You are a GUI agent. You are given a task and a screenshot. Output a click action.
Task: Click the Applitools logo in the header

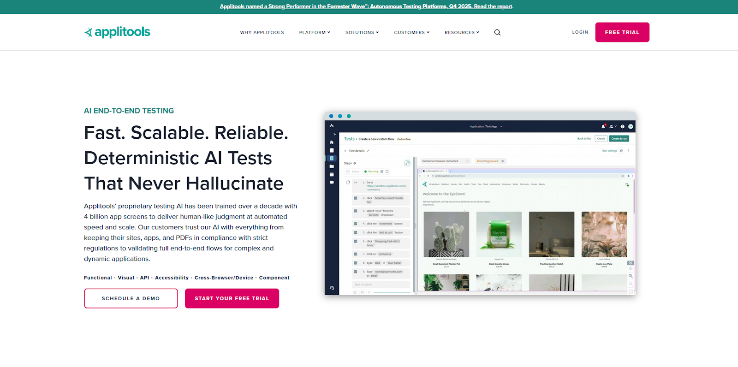pyautogui.click(x=117, y=32)
